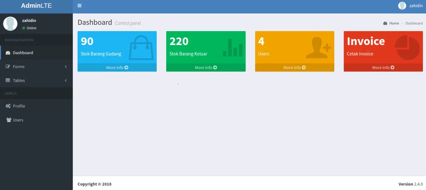The height and width of the screenshot is (190, 426).
Task: Click the AdminLTE logo
Action: [x=36, y=6]
